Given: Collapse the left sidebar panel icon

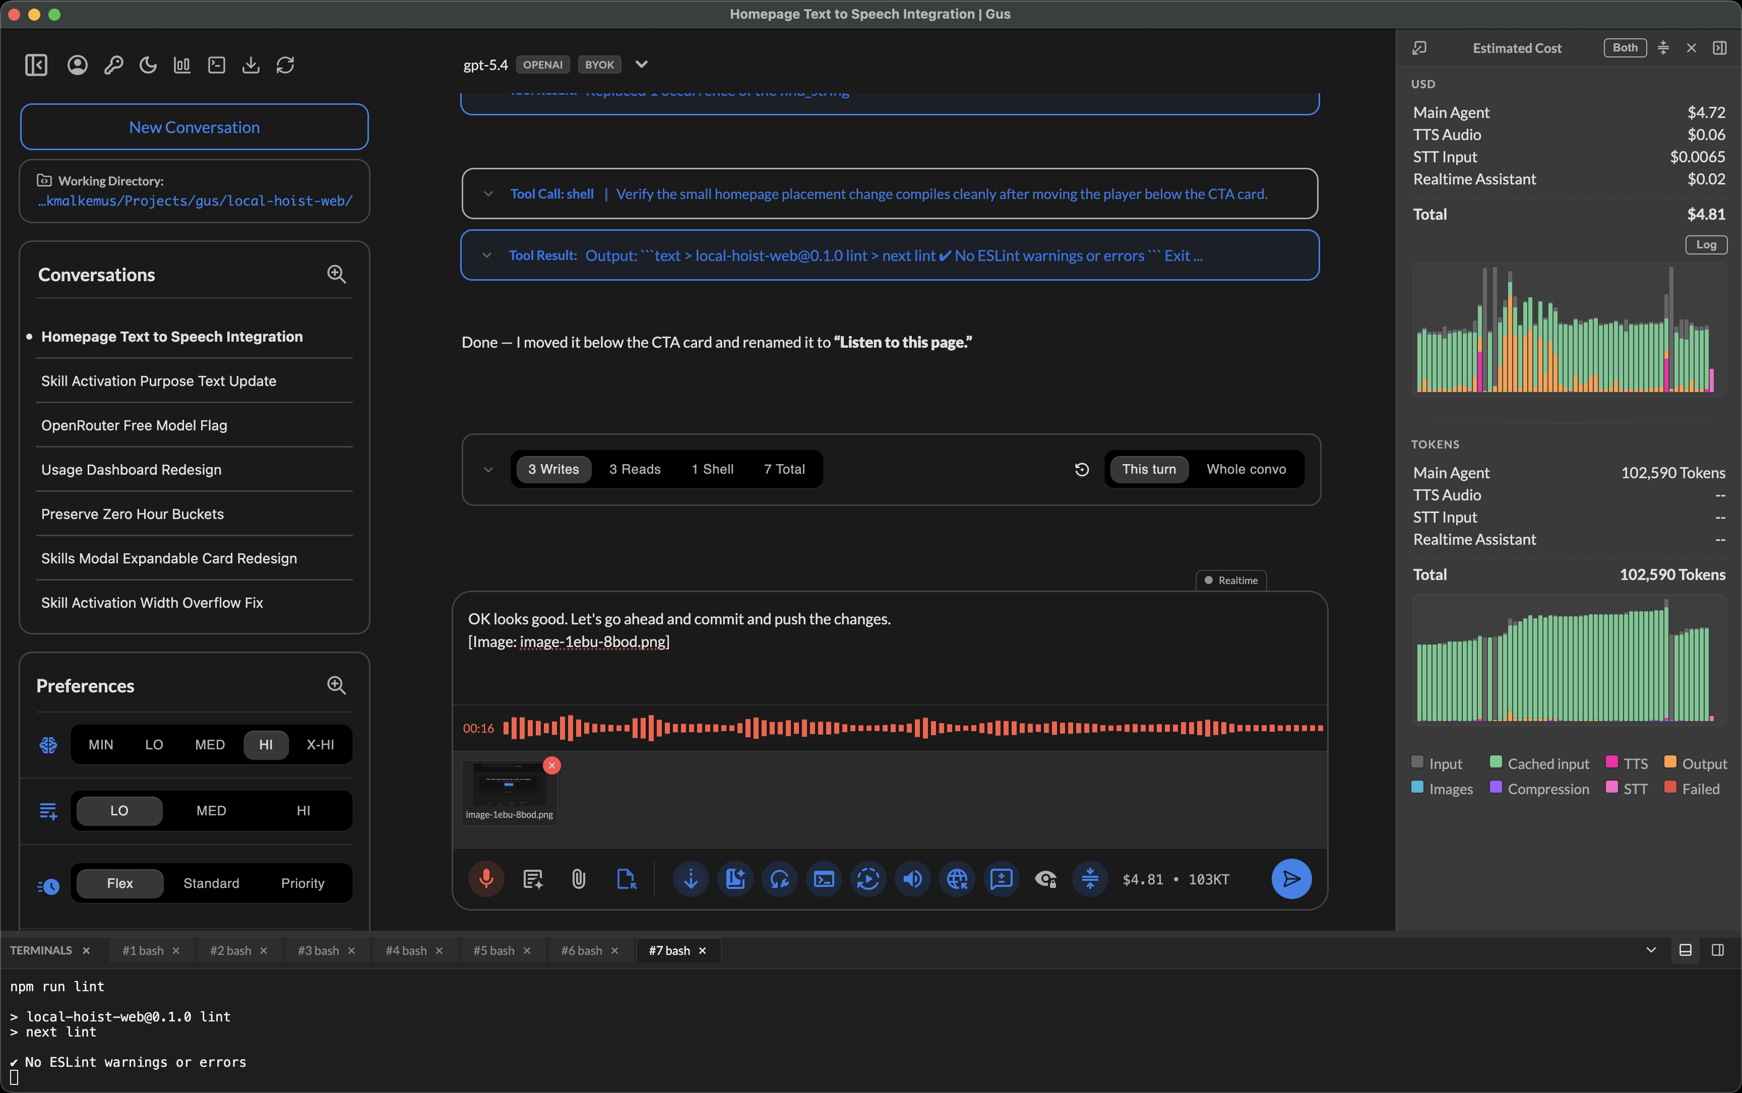Looking at the screenshot, I should pyautogui.click(x=35, y=65).
